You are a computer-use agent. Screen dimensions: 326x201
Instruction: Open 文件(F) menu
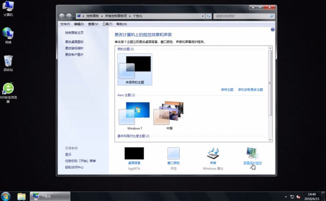click(65, 24)
